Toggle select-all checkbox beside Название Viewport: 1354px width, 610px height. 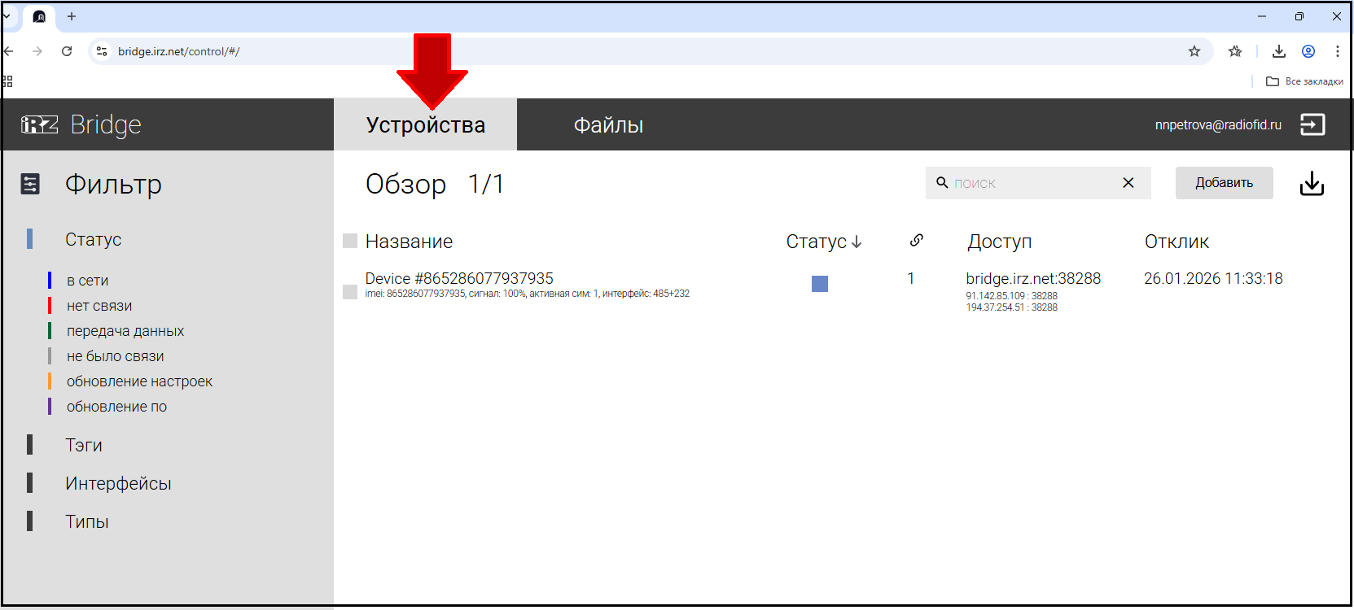pyautogui.click(x=350, y=241)
